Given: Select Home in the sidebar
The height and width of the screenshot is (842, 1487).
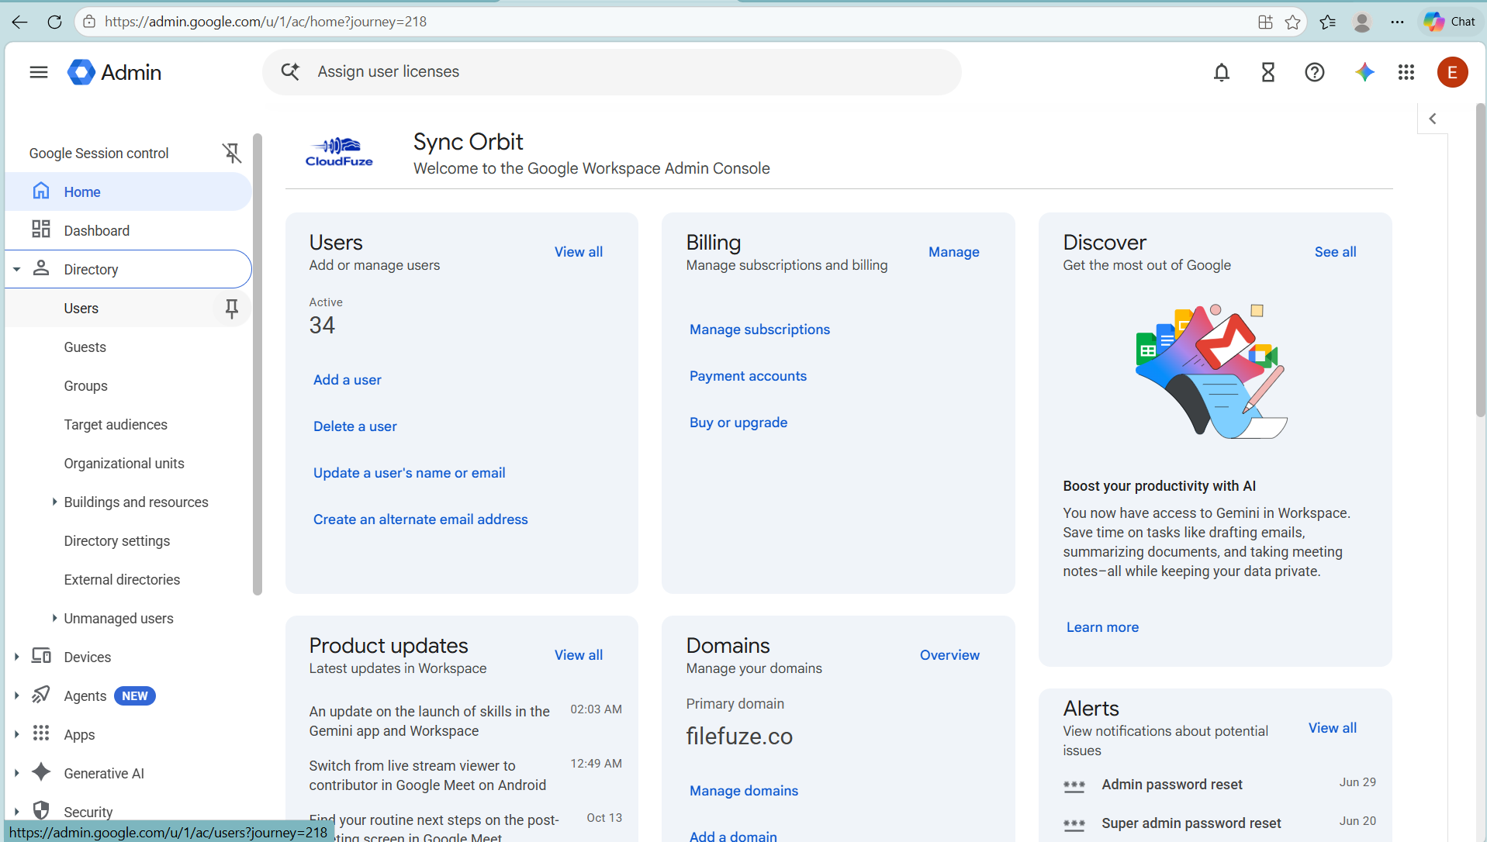Looking at the screenshot, I should tap(128, 192).
